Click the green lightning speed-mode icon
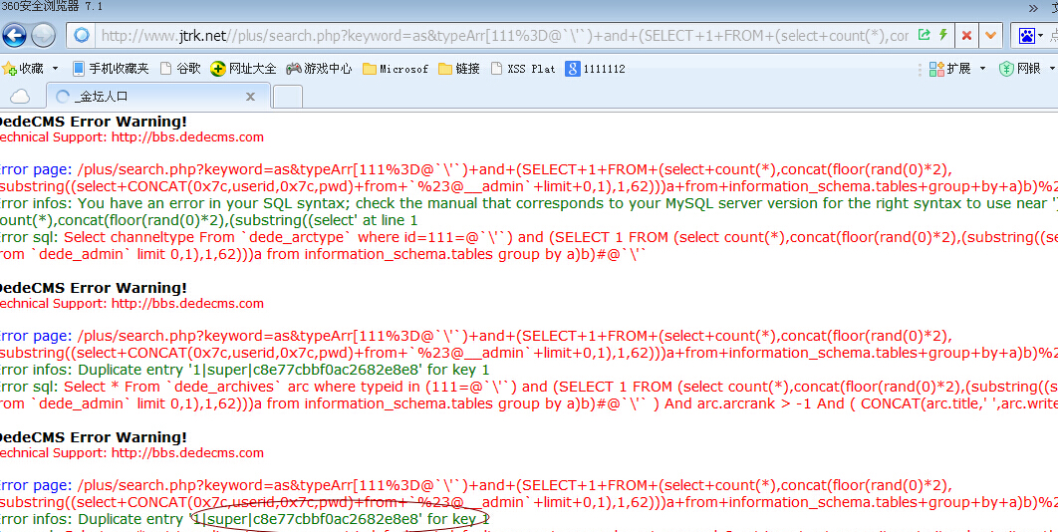Screen dimensions: 1058x532 tap(943, 35)
